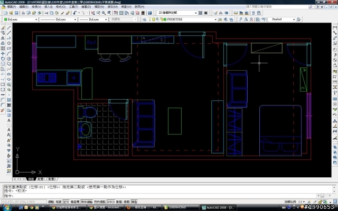Click the Plot (print) icon
This screenshot has height=211, width=338.
[23, 13]
